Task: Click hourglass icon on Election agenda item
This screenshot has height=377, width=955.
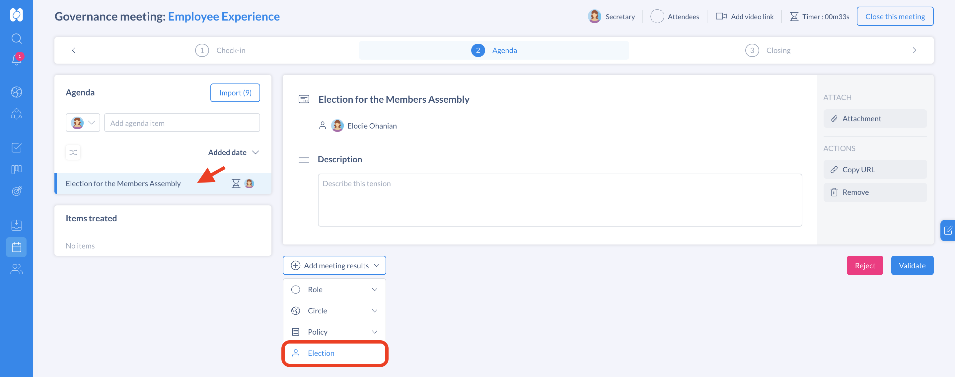Action: point(236,183)
